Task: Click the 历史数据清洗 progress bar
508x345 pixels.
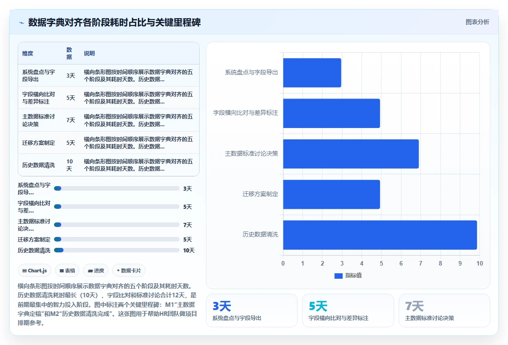Action: (117, 250)
